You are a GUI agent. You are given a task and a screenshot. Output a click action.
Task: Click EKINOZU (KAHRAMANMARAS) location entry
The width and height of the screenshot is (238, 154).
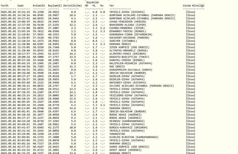tap(127, 121)
